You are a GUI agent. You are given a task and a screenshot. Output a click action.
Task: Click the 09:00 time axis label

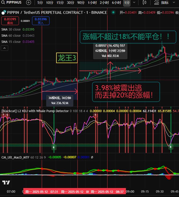coord(130,191)
